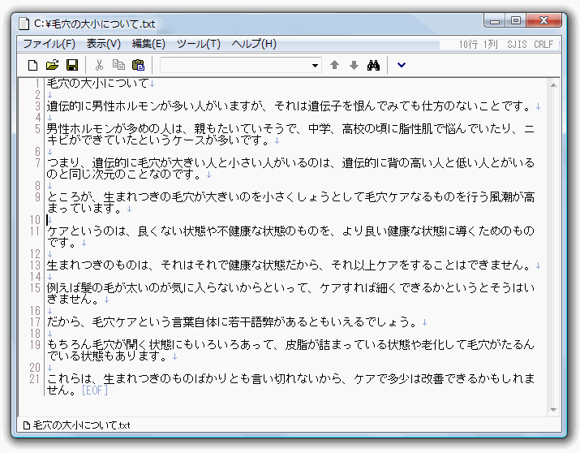The height and width of the screenshot is (453, 580).
Task: Click the SJIS encoding indicator
Action: (x=517, y=45)
